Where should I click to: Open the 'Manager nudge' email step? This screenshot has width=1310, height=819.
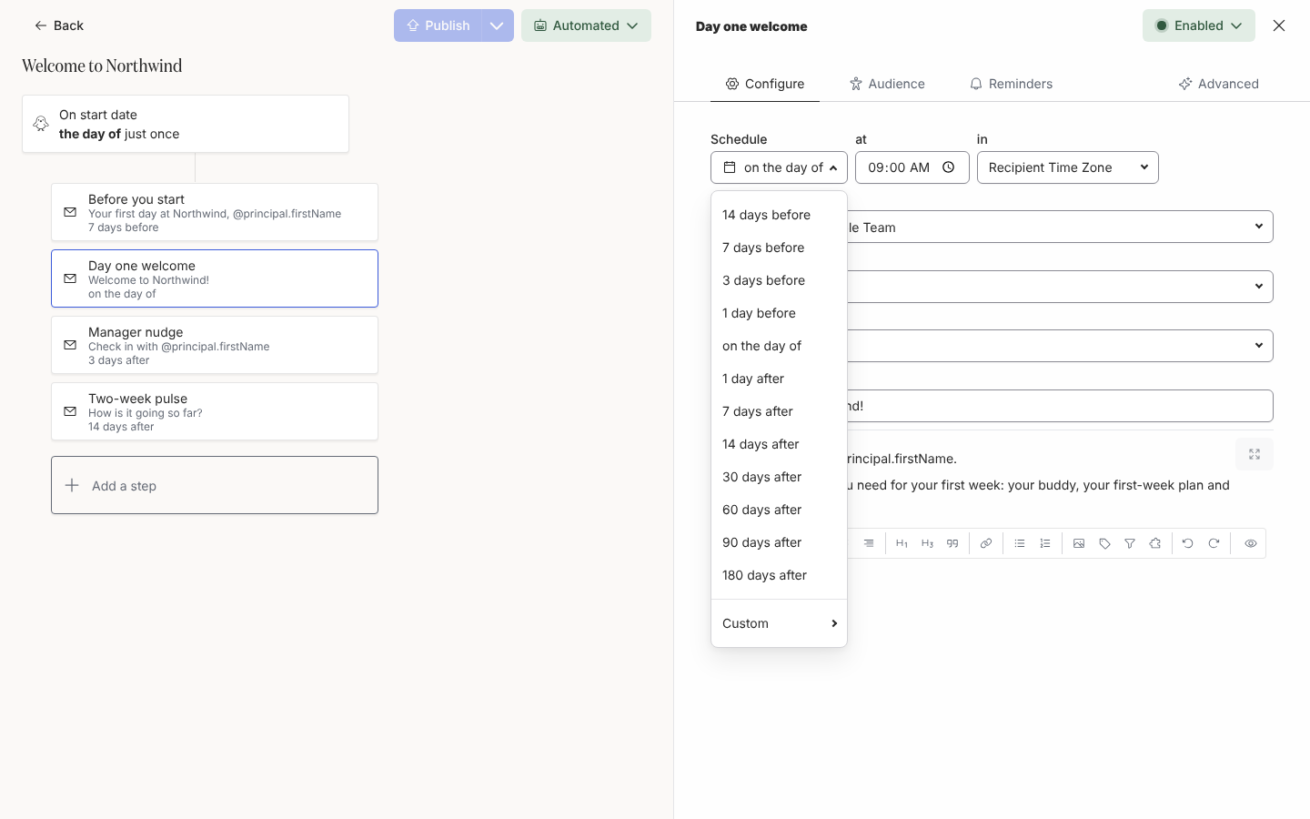[x=215, y=345]
